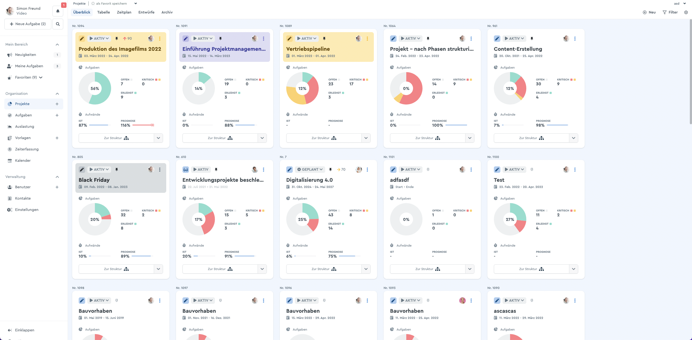Click add plus next to Aufgaben
Viewport: 692px width, 340px height.
point(57,115)
